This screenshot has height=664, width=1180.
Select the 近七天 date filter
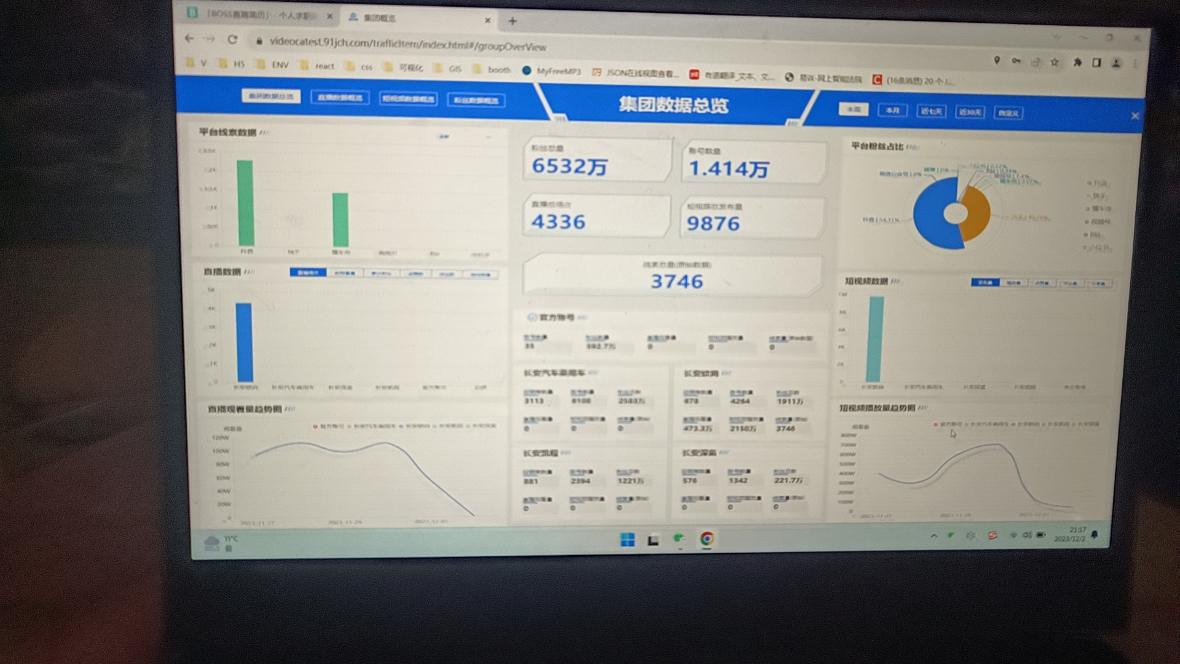point(931,111)
